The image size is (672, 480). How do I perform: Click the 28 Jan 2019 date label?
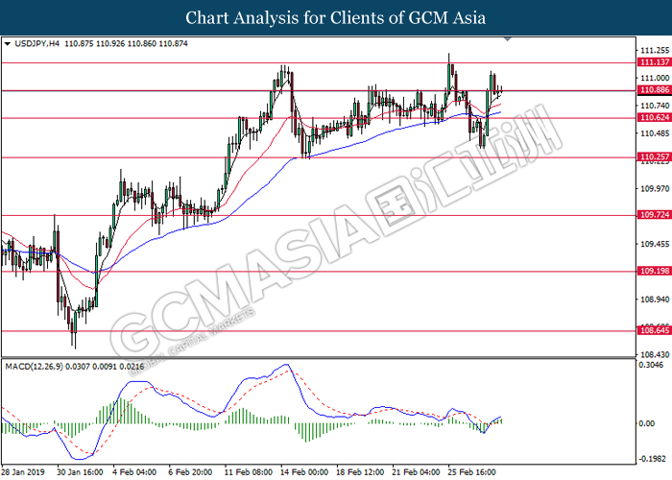[23, 472]
